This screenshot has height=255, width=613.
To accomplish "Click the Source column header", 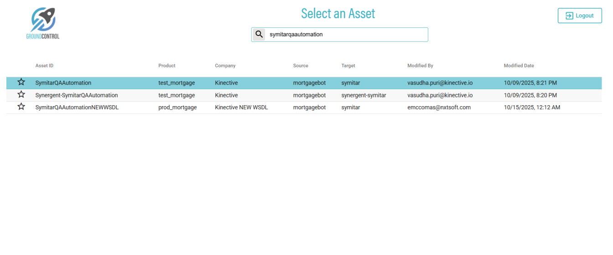I will tap(301, 66).
